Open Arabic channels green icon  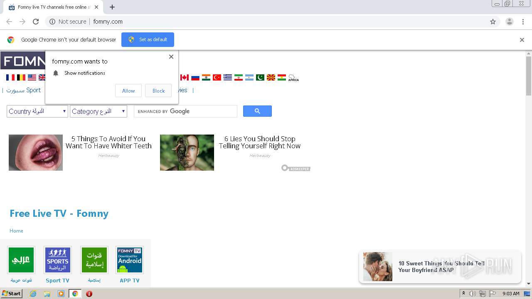coord(21,260)
